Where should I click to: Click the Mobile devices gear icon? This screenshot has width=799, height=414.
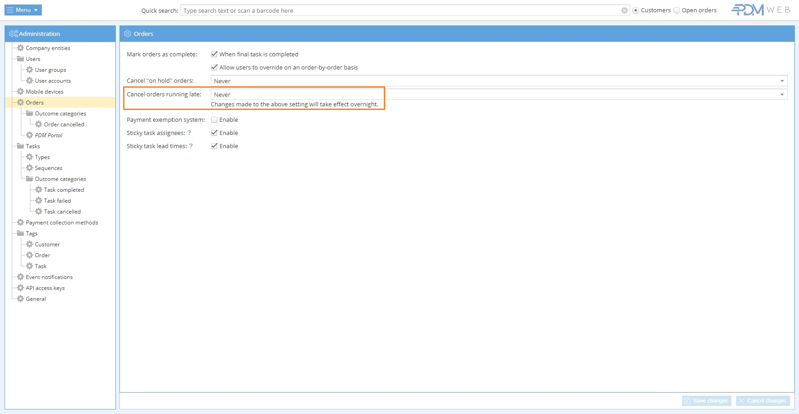coord(20,91)
